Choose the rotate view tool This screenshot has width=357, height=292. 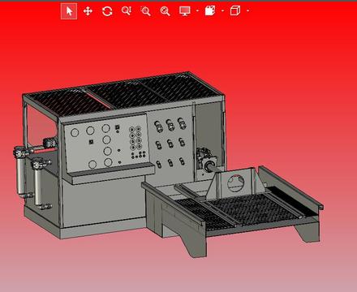point(107,11)
